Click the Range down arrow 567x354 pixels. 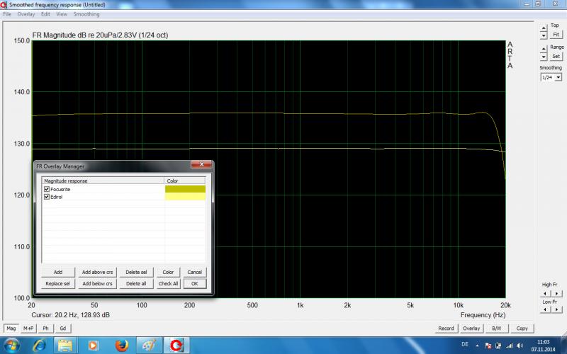tap(543, 56)
